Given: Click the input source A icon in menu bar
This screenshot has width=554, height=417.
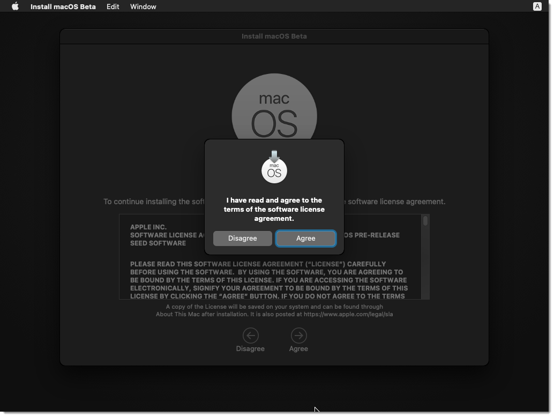Looking at the screenshot, I should (537, 6).
